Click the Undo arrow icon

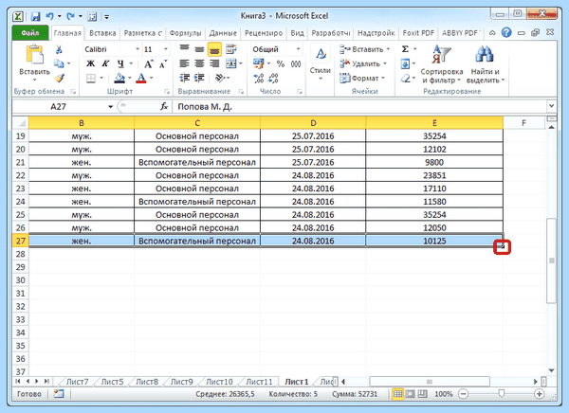coord(49,16)
